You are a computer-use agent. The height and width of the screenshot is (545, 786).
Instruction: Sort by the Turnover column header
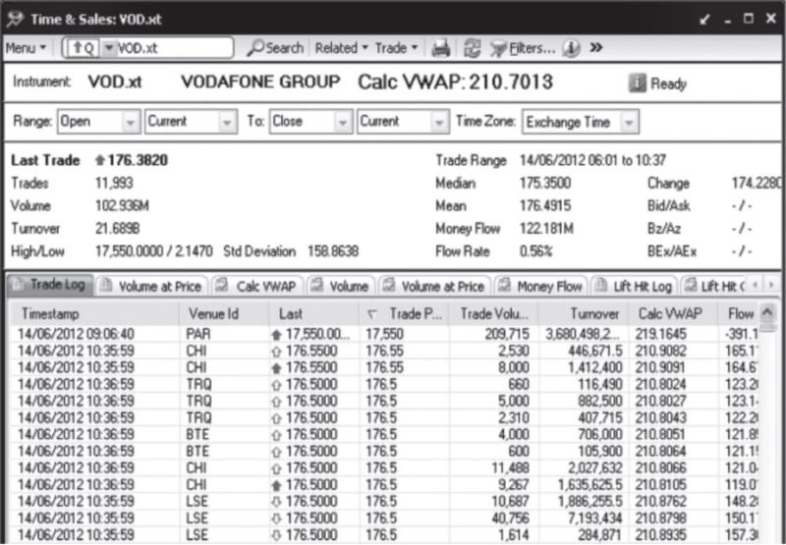pos(583,314)
